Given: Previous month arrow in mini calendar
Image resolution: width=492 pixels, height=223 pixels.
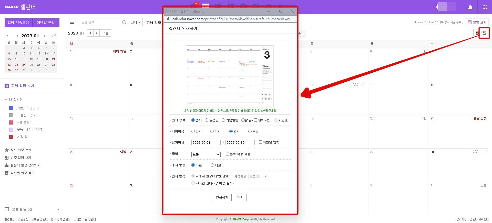Looking at the screenshot, I should pos(17,36).
